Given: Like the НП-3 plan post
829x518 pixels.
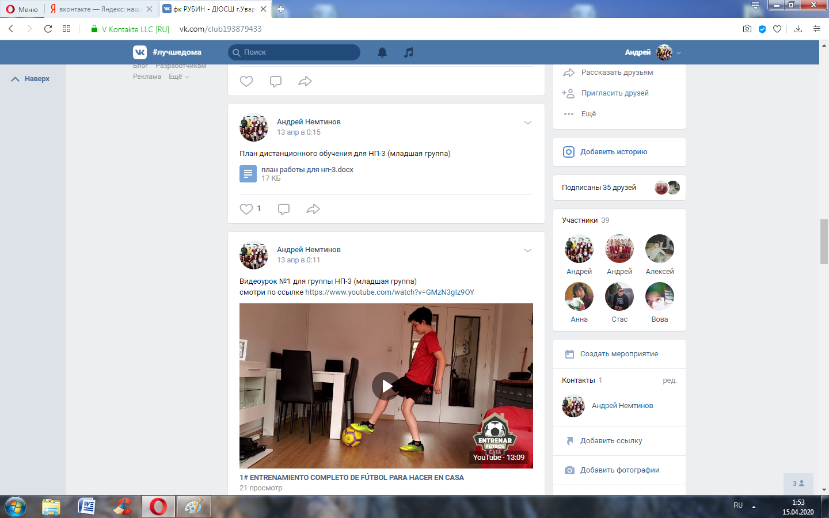Looking at the screenshot, I should 246,209.
